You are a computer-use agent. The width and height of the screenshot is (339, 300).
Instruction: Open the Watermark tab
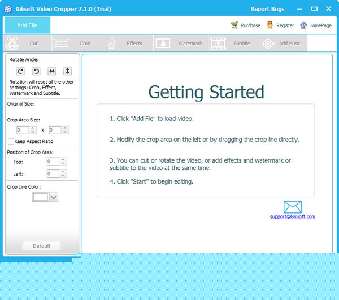[x=181, y=44]
